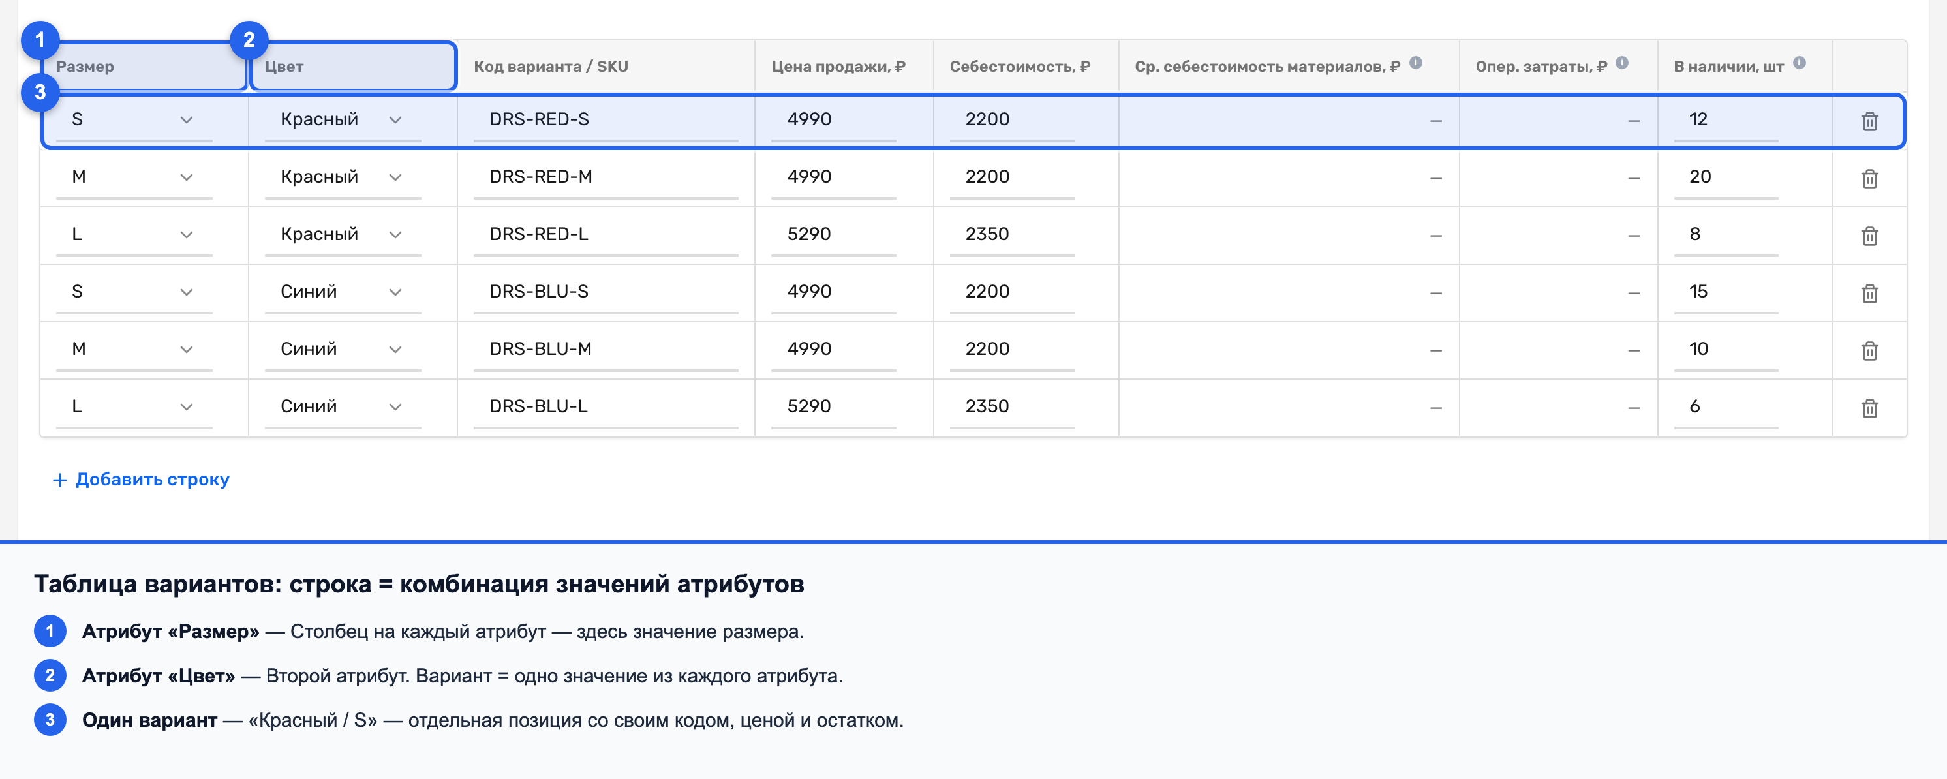1947x779 pixels.
Task: Edit SKU field DRS-RED-L
Action: [x=606, y=234]
